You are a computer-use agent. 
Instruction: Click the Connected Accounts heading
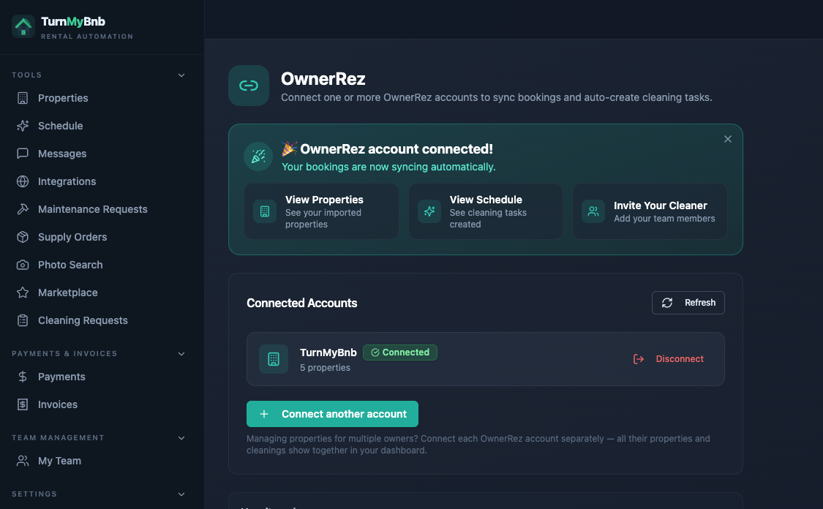tap(302, 303)
